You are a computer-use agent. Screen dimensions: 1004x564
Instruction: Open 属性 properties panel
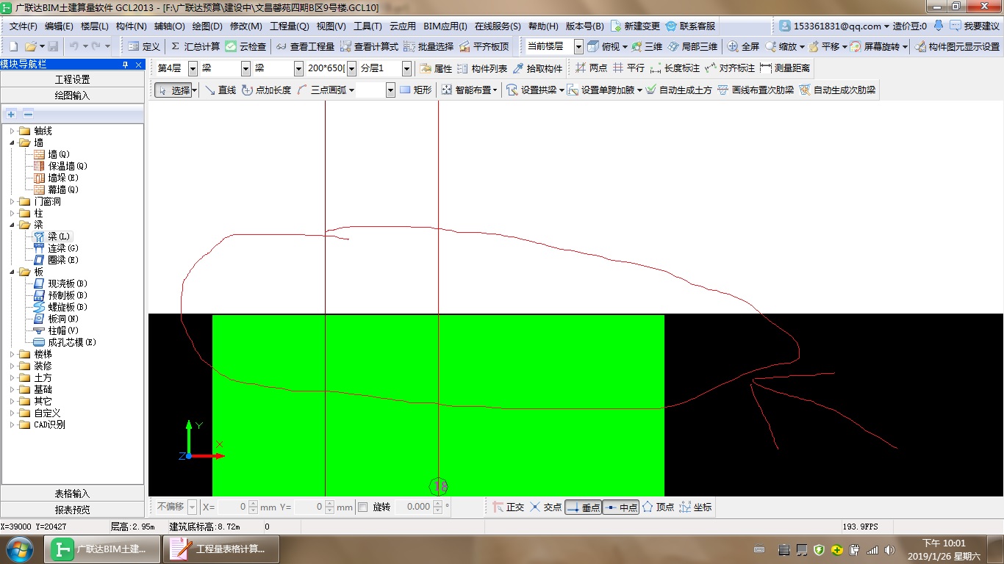tap(436, 68)
